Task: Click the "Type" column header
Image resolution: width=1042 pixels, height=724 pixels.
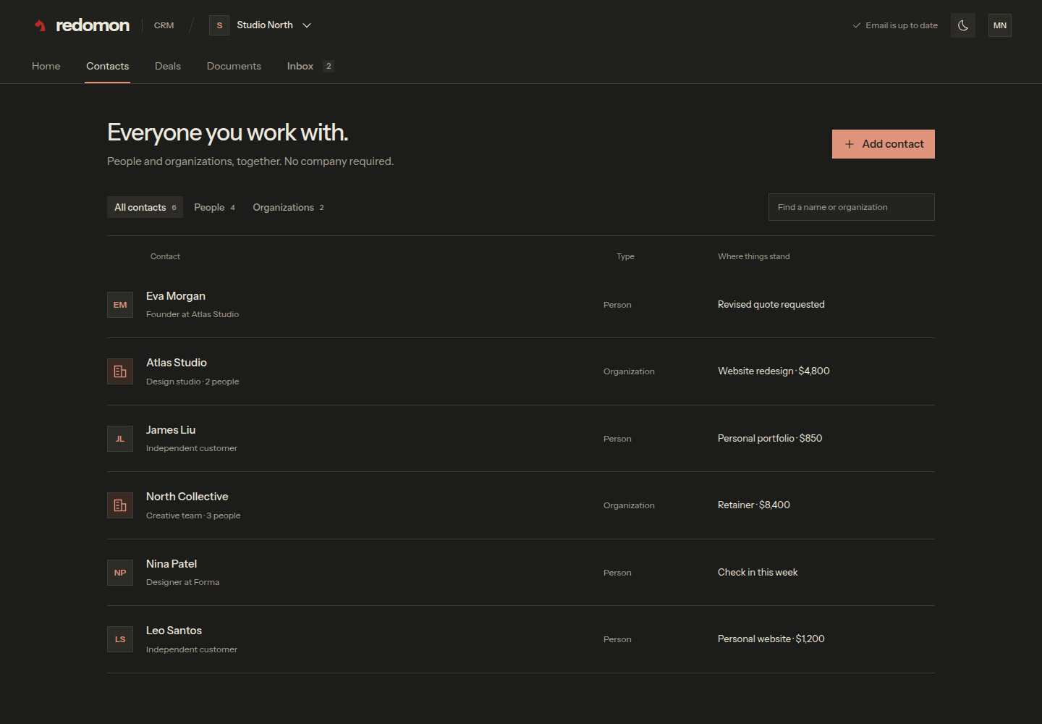Action: pyautogui.click(x=625, y=256)
